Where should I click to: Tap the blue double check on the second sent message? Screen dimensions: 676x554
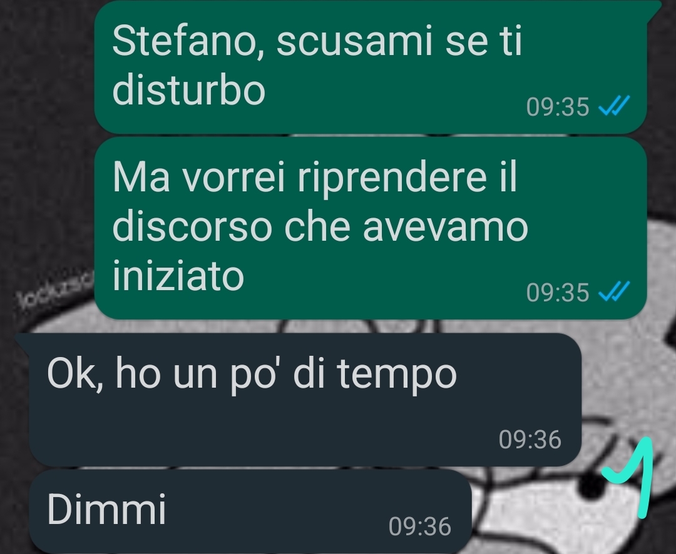click(x=615, y=291)
